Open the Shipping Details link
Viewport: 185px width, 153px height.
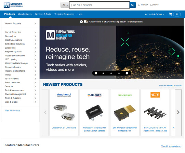pyautogui.click(x=135, y=22)
